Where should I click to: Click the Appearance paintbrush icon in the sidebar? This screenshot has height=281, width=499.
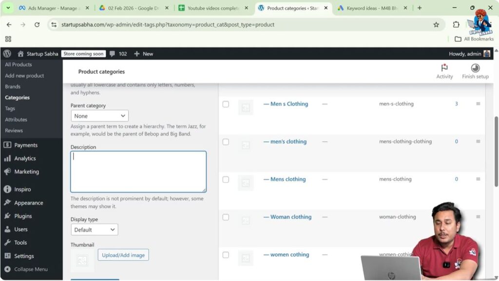click(x=8, y=203)
